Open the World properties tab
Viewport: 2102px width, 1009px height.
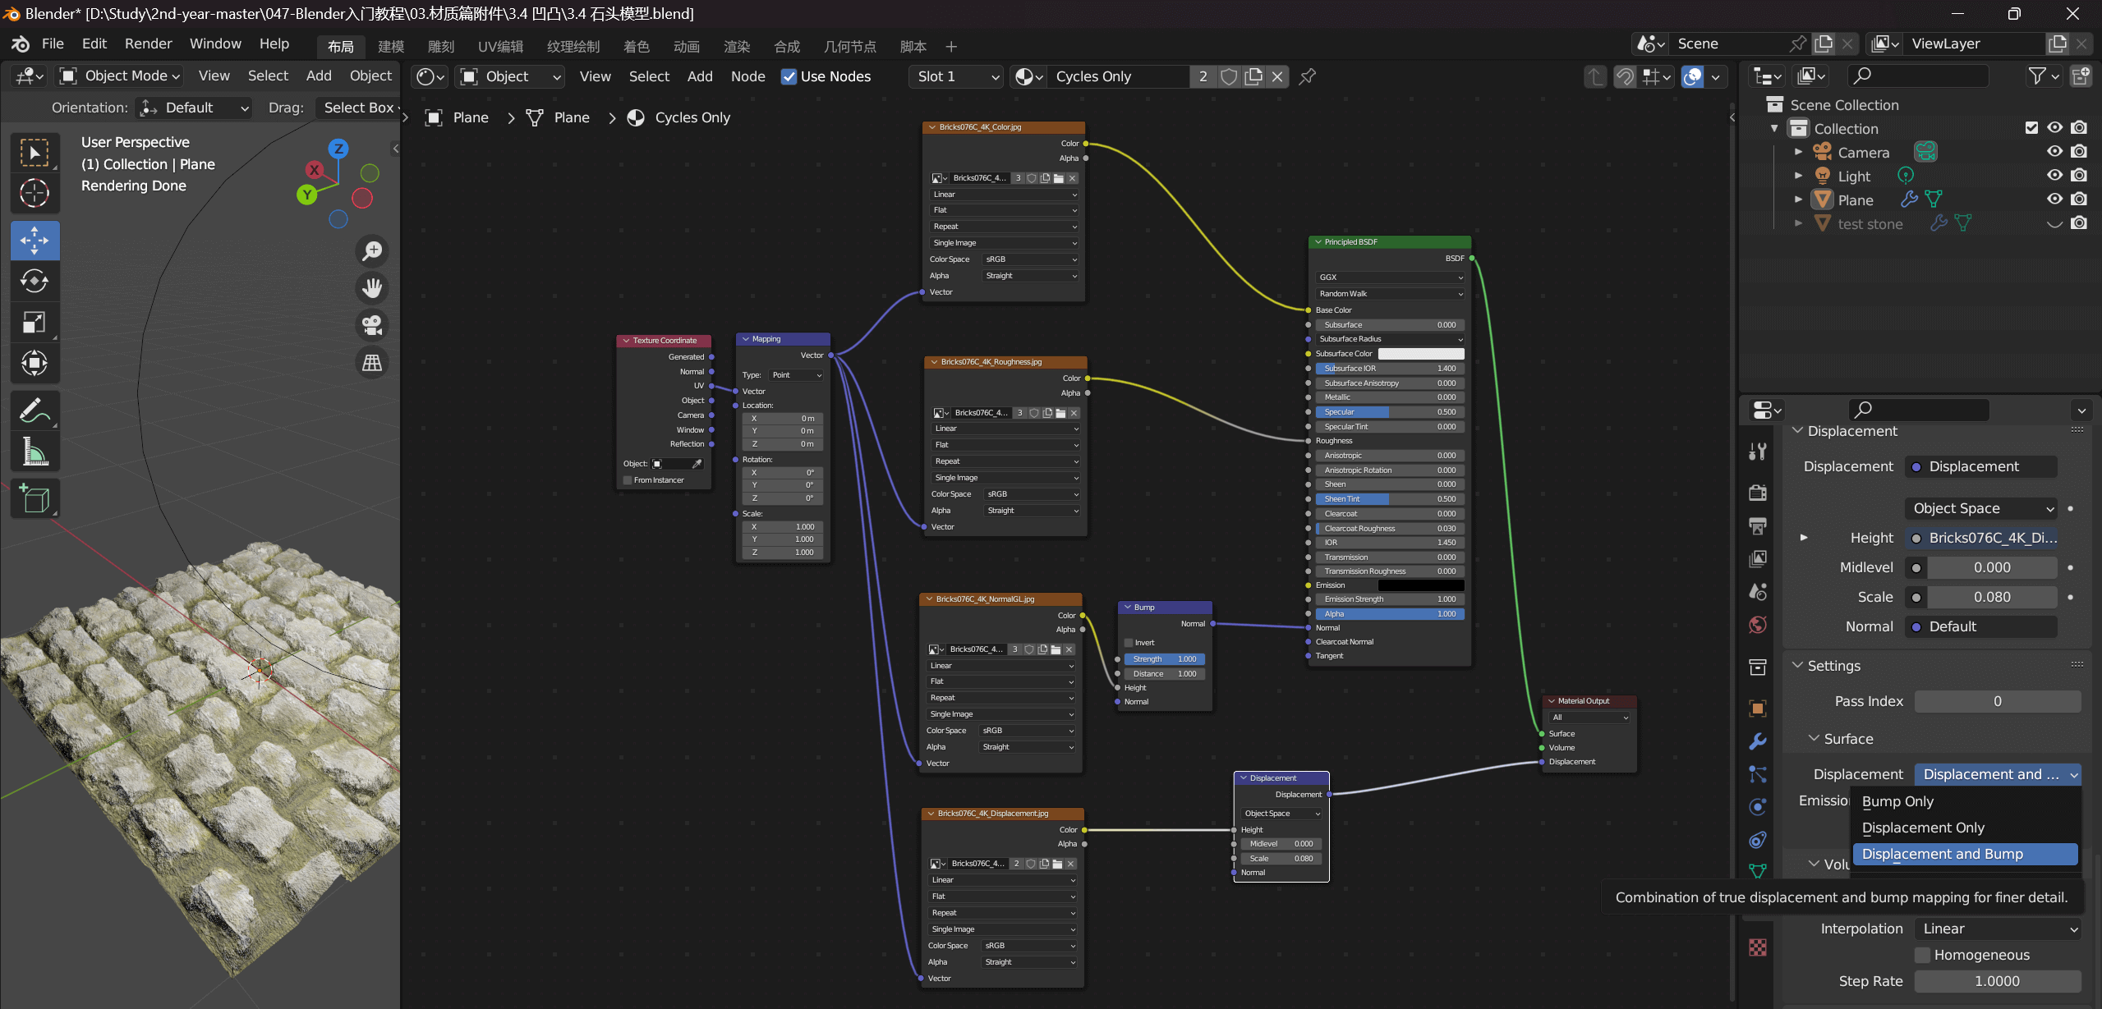1757,625
